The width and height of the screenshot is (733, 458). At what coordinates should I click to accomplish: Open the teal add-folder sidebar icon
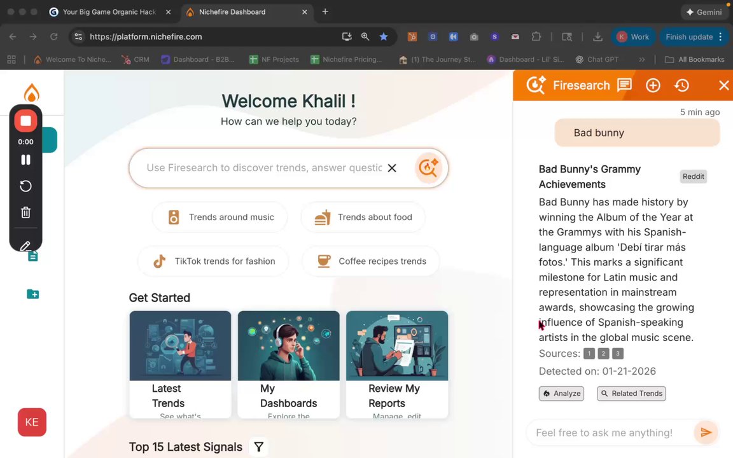tap(32, 294)
